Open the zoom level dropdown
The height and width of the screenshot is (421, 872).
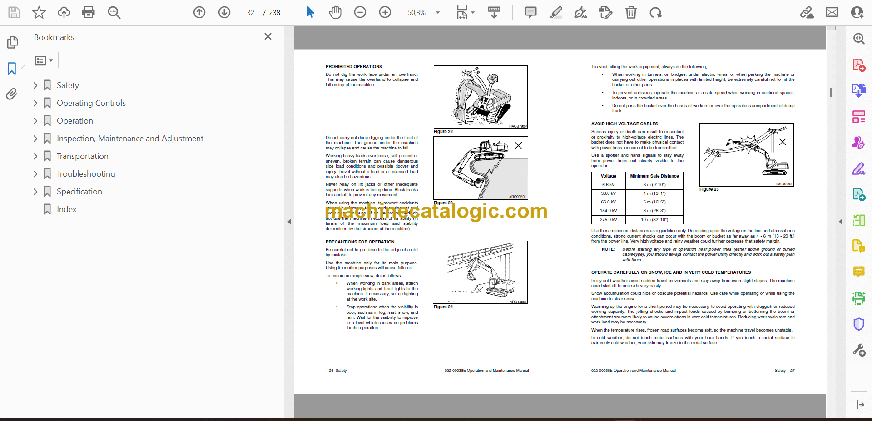click(438, 13)
